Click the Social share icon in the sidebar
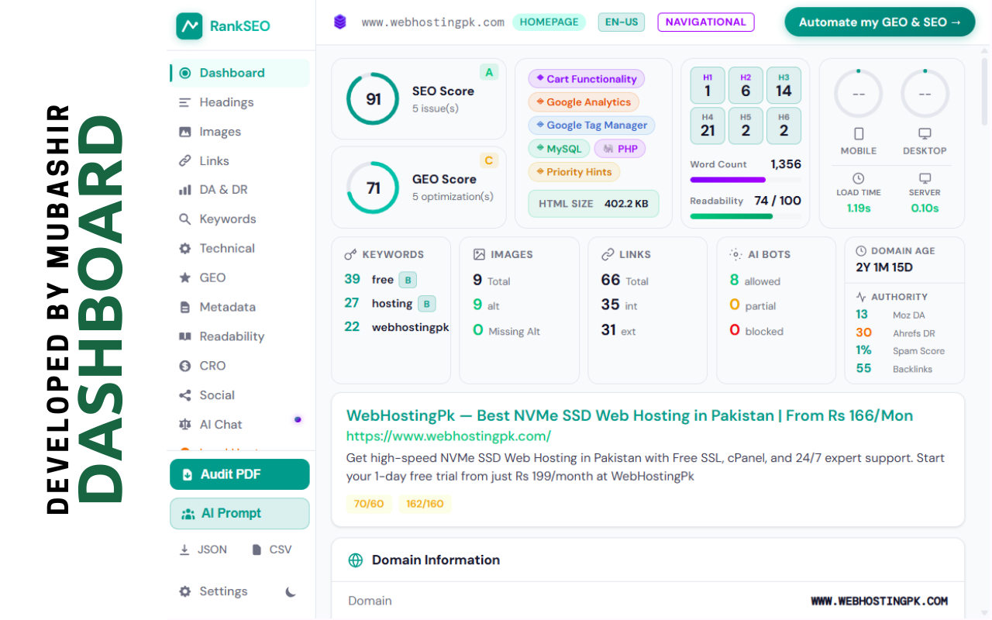 pos(184,395)
